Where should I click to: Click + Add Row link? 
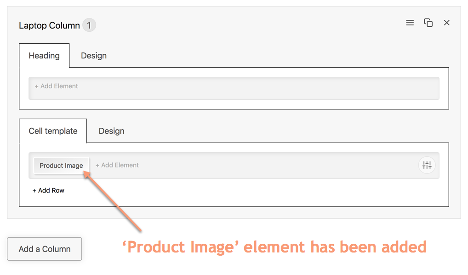(x=48, y=190)
